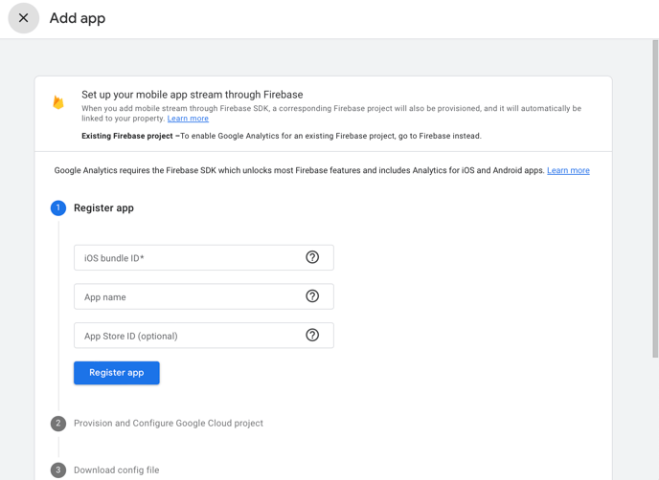Select step 2 Provision and Configure Google Cloud project
The width and height of the screenshot is (659, 480).
click(x=169, y=423)
